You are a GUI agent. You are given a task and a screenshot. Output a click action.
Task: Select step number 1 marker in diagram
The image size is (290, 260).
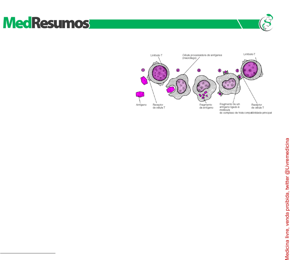(x=143, y=70)
